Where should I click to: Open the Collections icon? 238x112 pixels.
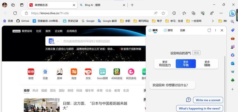coord(193,13)
